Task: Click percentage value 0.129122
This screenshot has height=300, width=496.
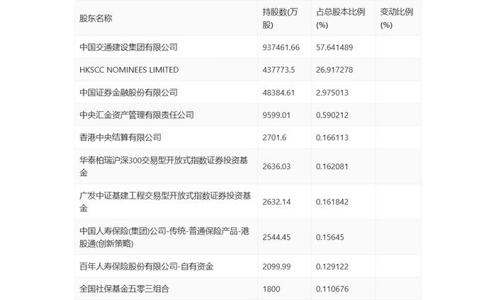Action: [x=332, y=267]
